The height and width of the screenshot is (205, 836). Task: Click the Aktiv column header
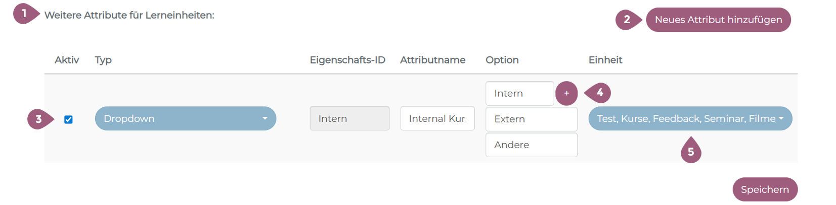point(67,60)
